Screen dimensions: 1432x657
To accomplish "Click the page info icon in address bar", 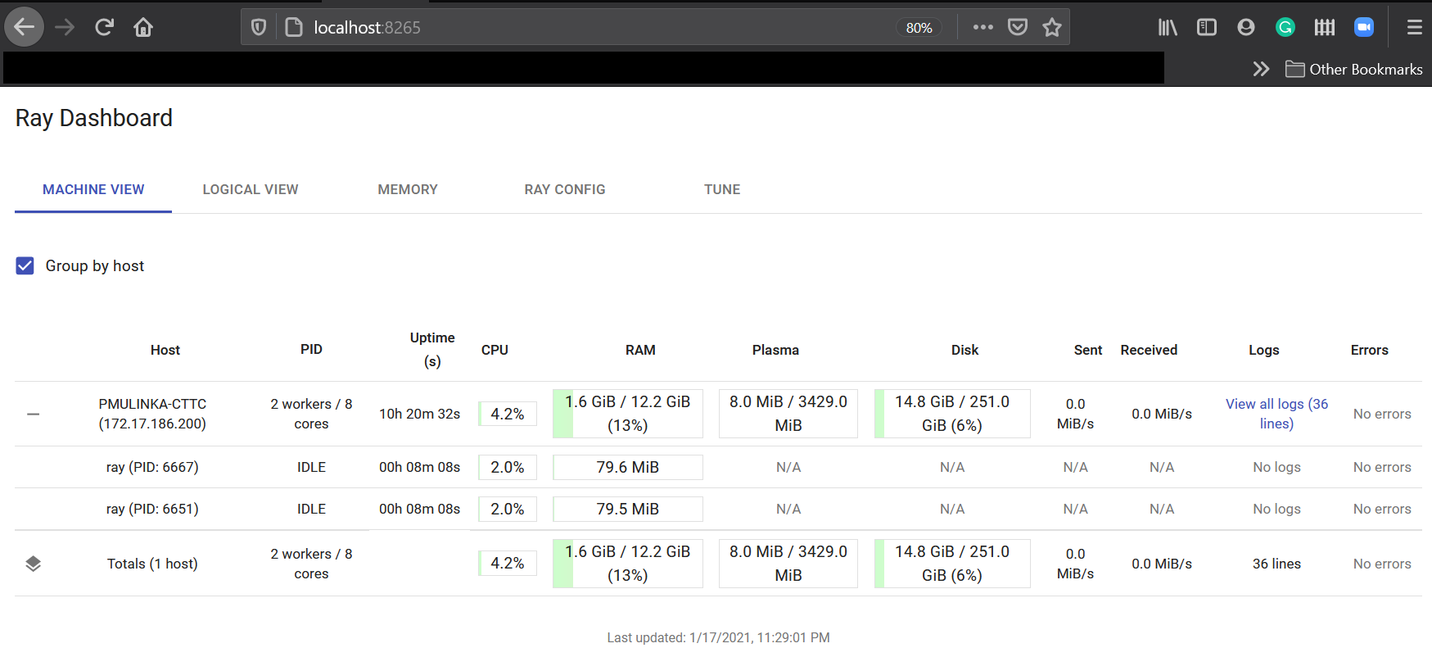I will 294,27.
